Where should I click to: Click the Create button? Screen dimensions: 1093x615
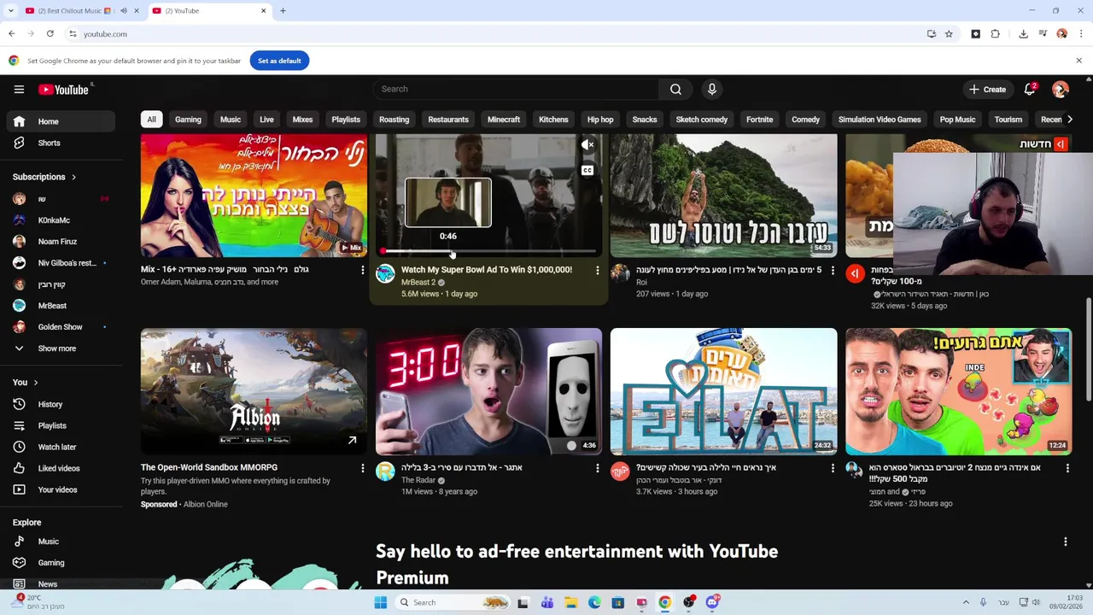pos(987,89)
